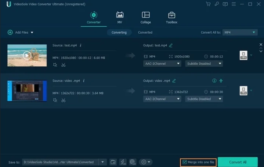View info for source video .mp4
Viewport: 264px width, 167px height.
[x=84, y=81]
